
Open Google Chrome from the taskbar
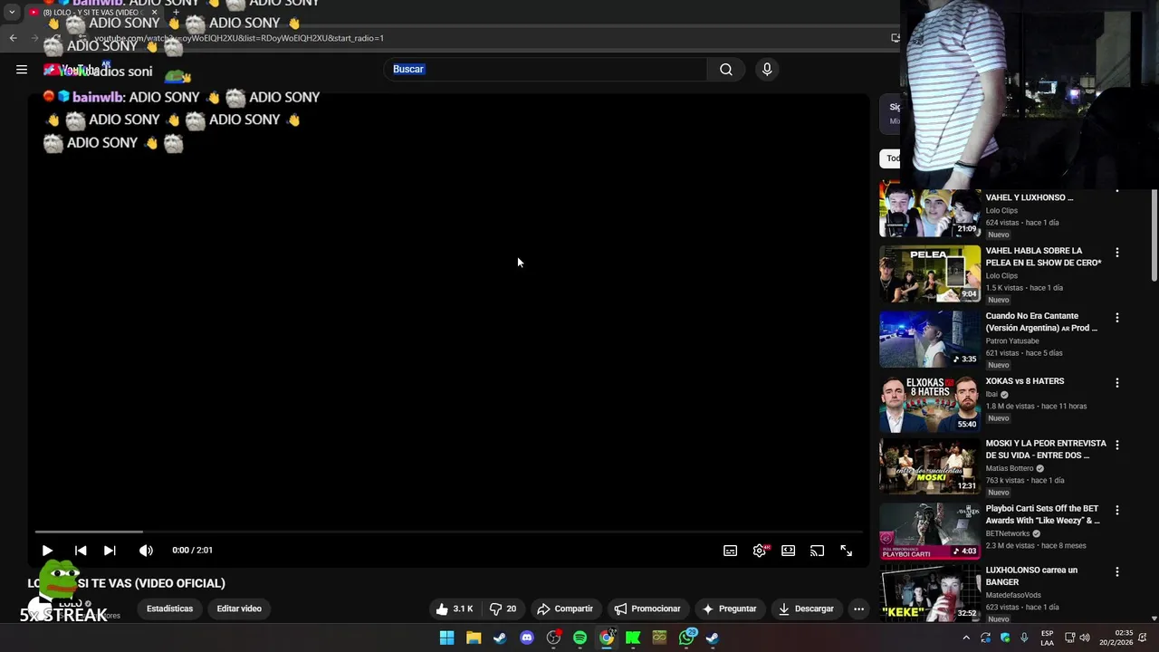tap(607, 638)
